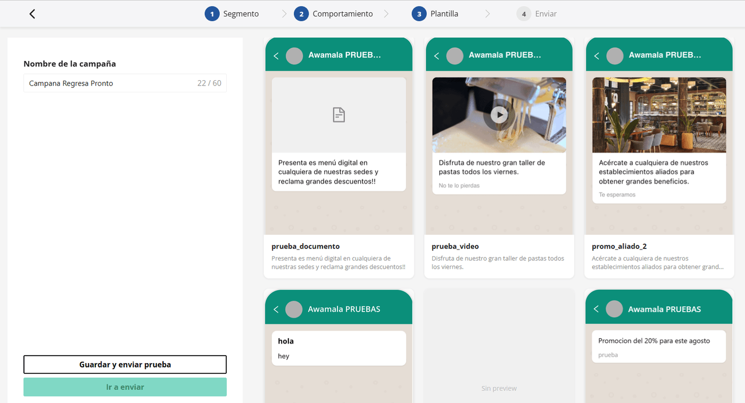Image resolution: width=745 pixels, height=403 pixels.
Task: Click play button on pasta video
Action: (499, 115)
